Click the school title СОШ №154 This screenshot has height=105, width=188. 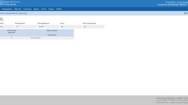coord(8,5)
